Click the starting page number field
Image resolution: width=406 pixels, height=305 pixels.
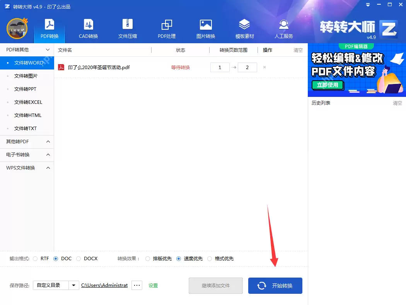(220, 67)
